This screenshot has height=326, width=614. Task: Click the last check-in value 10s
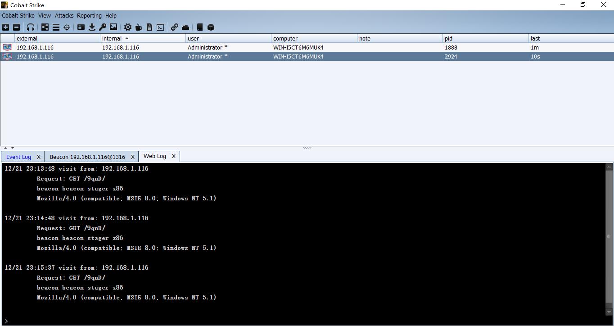tap(535, 56)
